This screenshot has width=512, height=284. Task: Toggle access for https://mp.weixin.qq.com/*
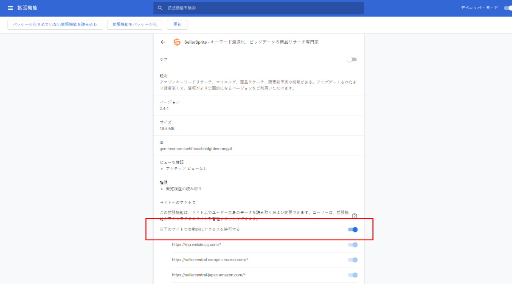(353, 245)
